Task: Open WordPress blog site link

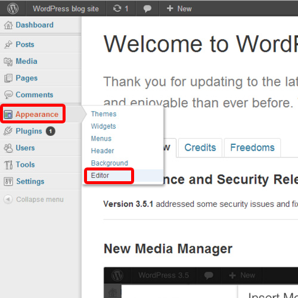Action: [x=66, y=9]
